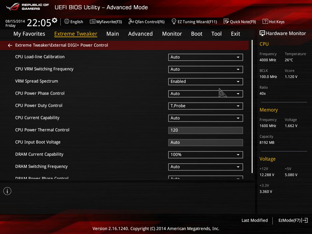This screenshot has width=312, height=234.
Task: Click the EZ Tuning Wizard bulb icon
Action: click(174, 21)
